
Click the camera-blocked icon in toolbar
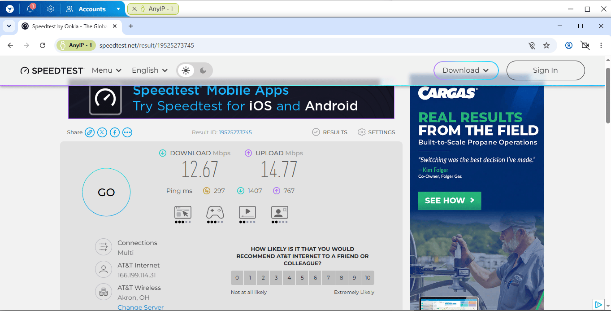point(585,45)
